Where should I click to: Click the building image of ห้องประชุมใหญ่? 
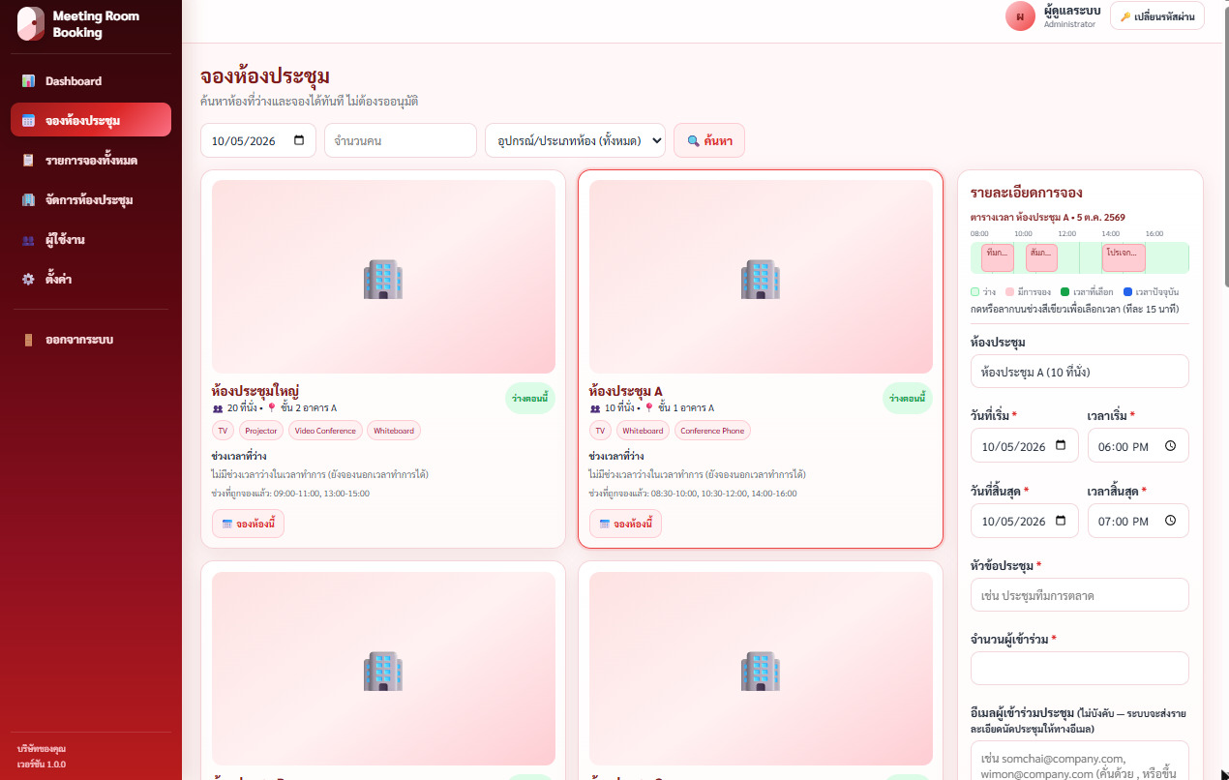(383, 277)
